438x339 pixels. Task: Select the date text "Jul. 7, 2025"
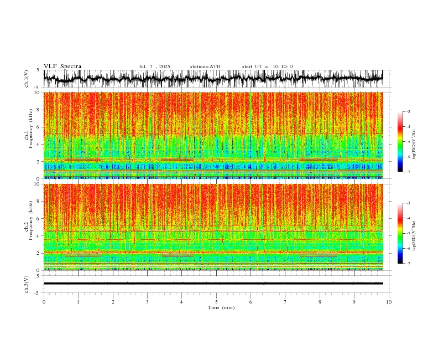click(x=154, y=66)
